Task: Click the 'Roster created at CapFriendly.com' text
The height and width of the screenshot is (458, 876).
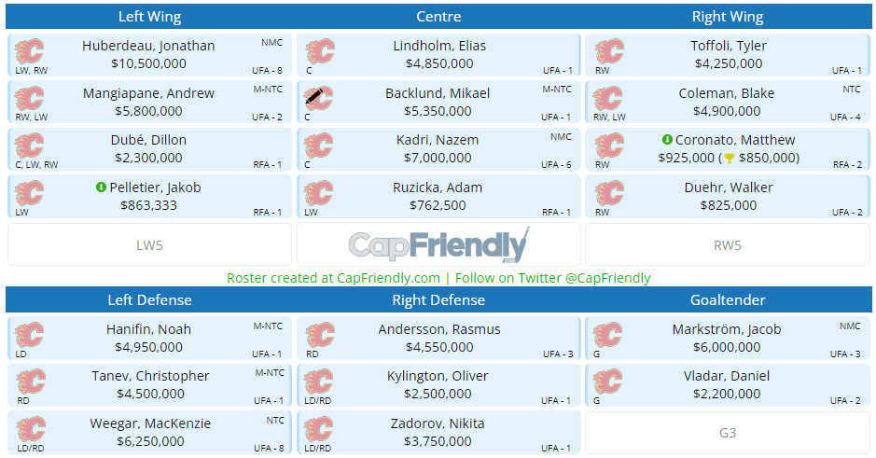Action: [333, 278]
